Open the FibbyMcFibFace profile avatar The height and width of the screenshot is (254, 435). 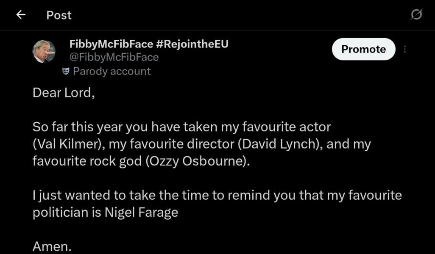point(44,51)
